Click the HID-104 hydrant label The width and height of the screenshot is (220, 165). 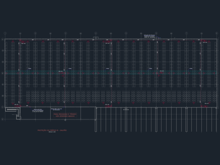(107, 105)
